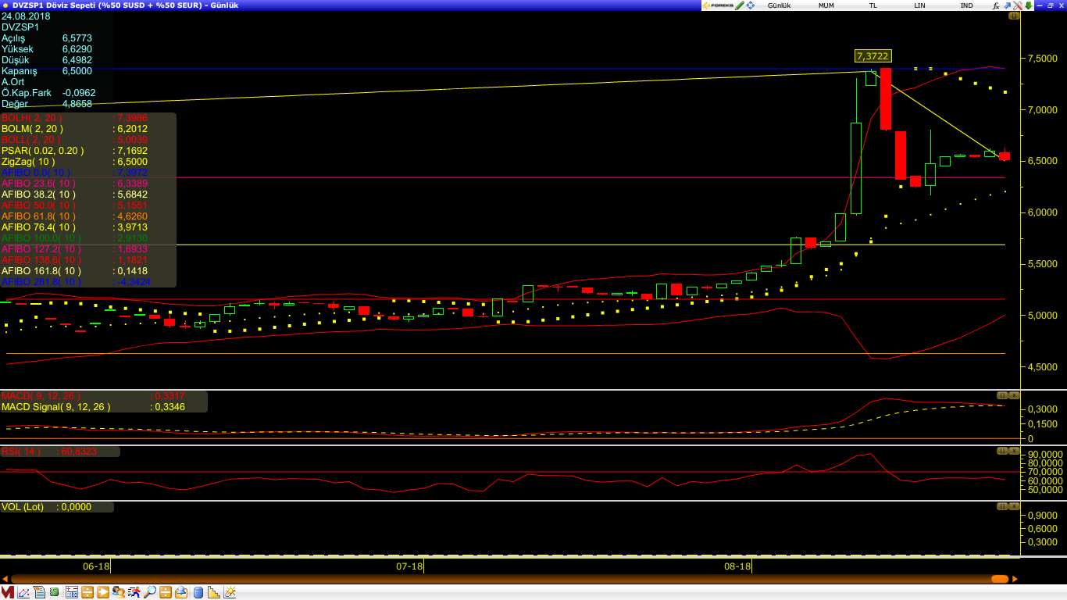Screen dimensions: 1067x600
Task: Close the MACD indicator panel
Action: tap(1014, 395)
